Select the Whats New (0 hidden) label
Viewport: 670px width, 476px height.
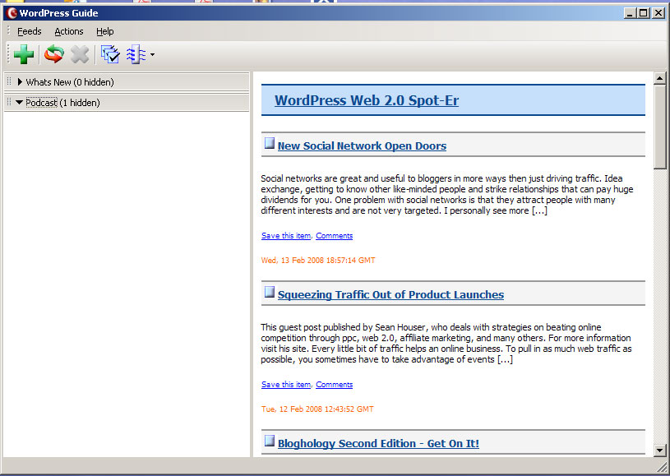pyautogui.click(x=70, y=82)
